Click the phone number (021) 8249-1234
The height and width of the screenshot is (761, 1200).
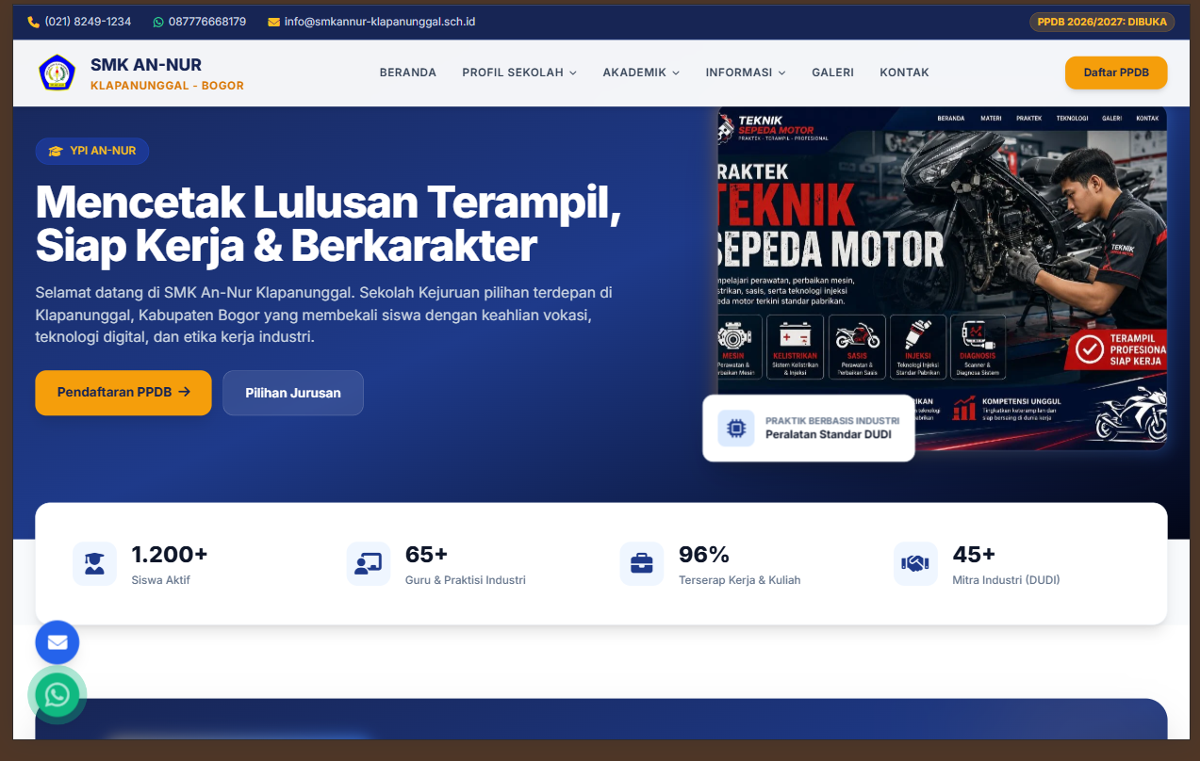88,22
